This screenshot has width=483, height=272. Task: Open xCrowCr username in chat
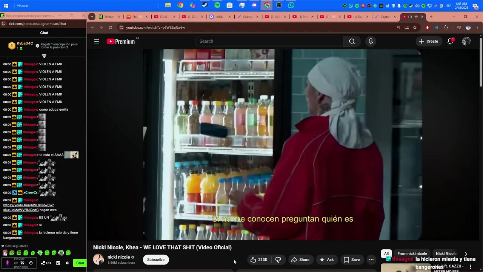(30, 193)
